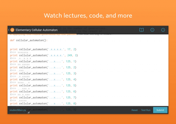Screen dimensions: 176x124
Task: Click the resize triangle beside studentMain.py
Action: 29,112
